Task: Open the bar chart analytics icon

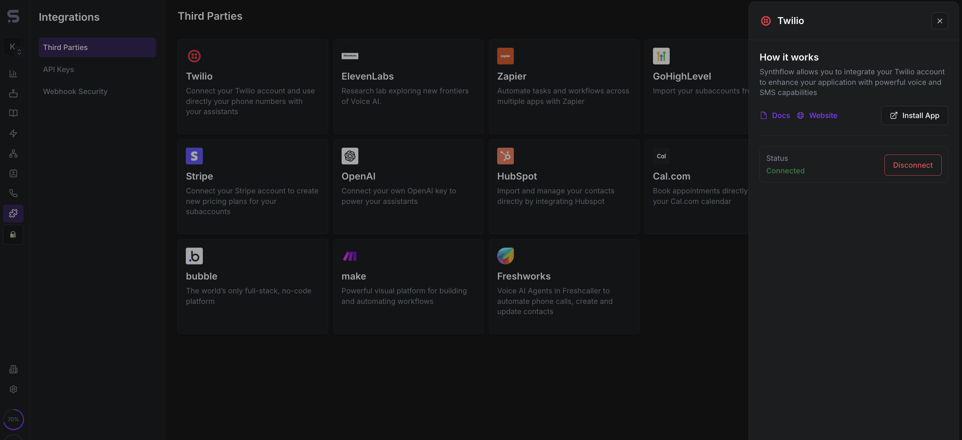Action: [13, 74]
